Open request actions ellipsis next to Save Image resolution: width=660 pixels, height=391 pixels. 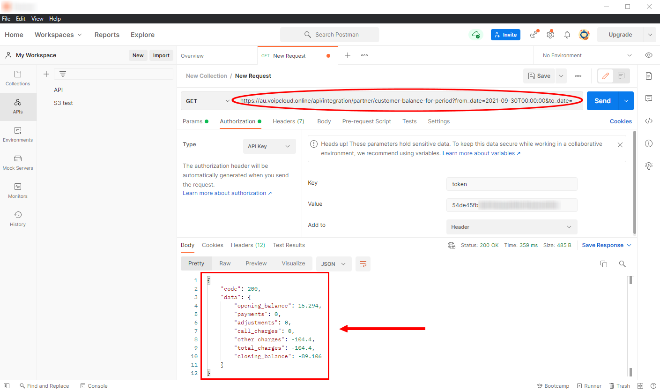click(x=578, y=76)
